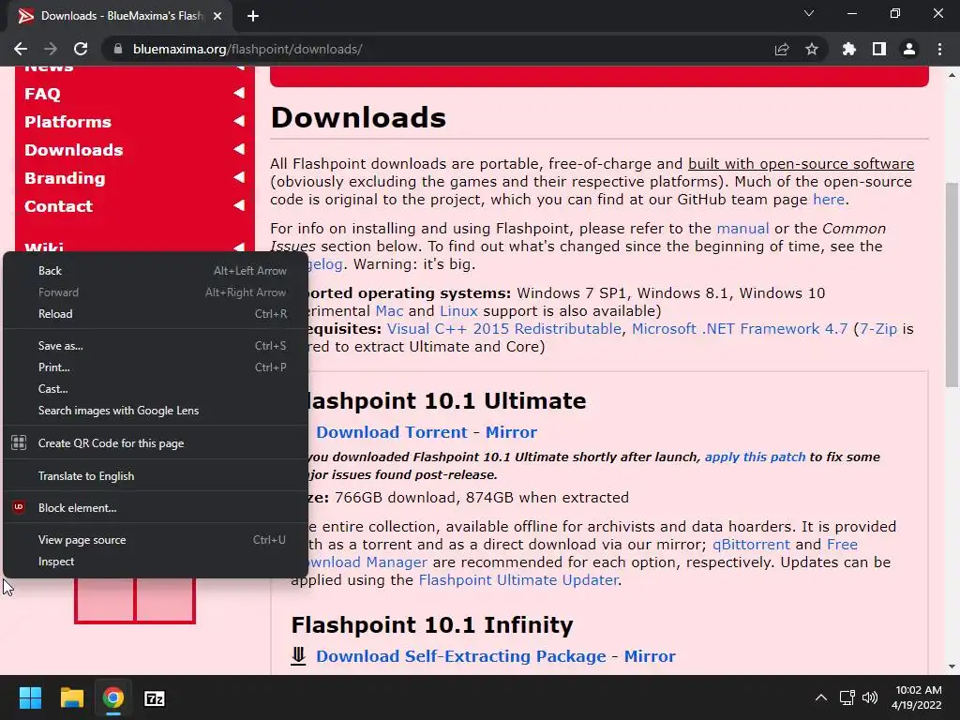Click the GitHub team page 'here' link

point(829,200)
